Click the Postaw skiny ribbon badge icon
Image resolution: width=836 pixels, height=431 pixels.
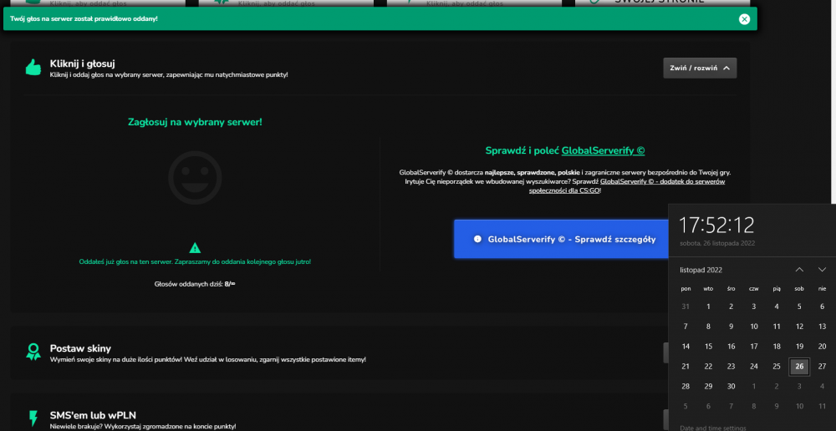coord(33,352)
